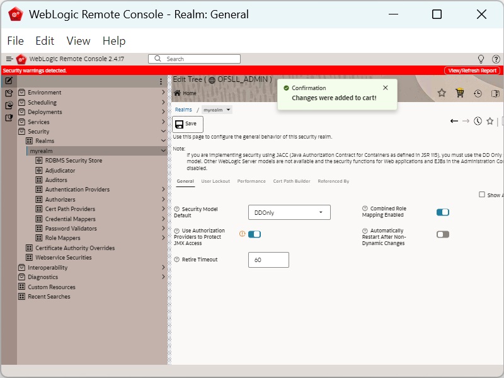This screenshot has height=378, width=504.
Task: Switch to the Referenced By tab
Action: (333, 181)
